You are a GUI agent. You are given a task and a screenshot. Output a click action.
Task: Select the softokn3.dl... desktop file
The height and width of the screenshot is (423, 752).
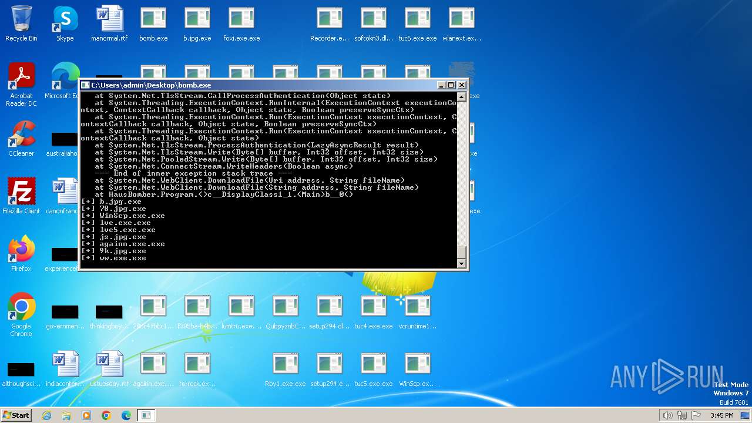[374, 23]
